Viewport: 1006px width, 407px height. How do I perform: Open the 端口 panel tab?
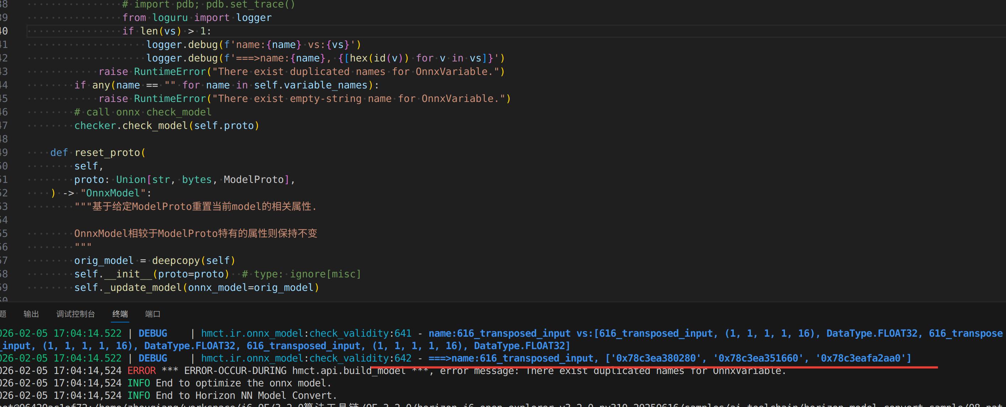(x=153, y=314)
